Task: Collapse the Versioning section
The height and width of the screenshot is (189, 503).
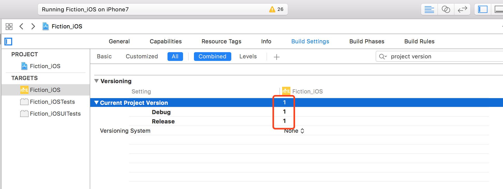Action: (x=96, y=81)
